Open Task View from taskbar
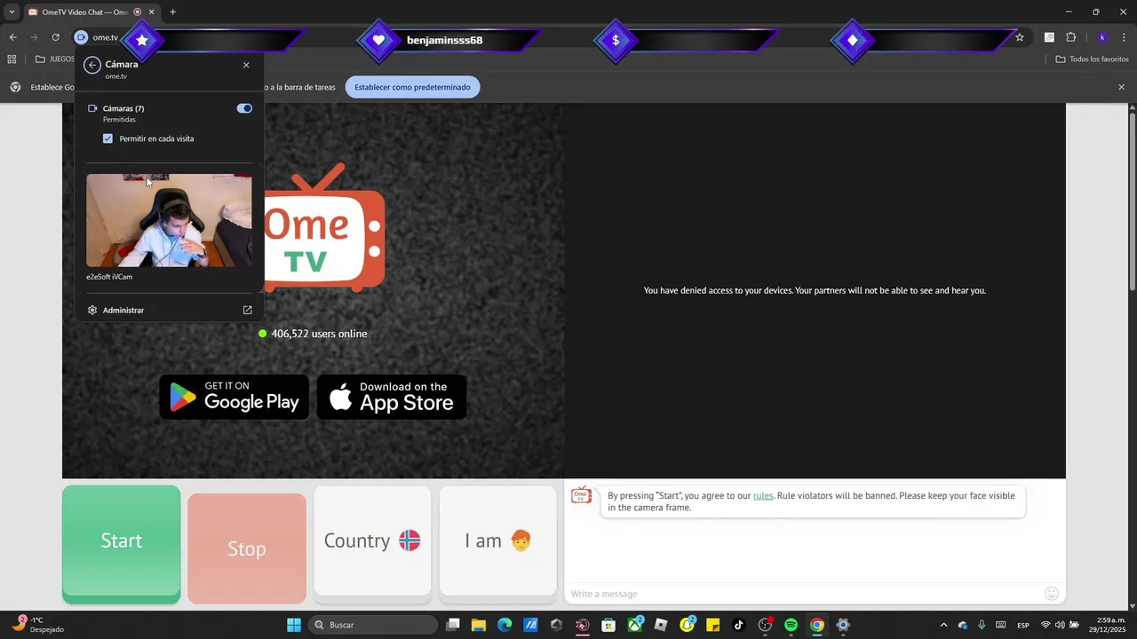This screenshot has width=1137, height=639. click(453, 625)
